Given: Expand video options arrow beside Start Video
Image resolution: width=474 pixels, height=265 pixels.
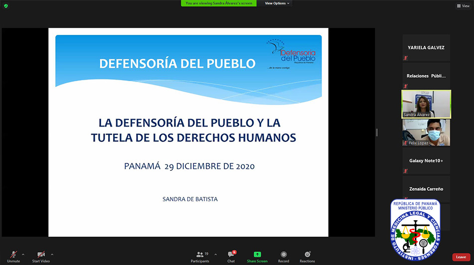Looking at the screenshot, I should 52,255.
